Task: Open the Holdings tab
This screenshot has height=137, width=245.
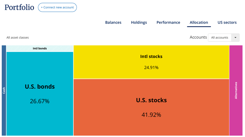Action: (139, 22)
